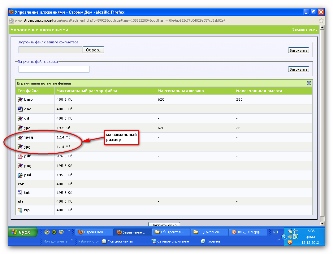Screen dimensions: 333x254
Task: Bookmark page with star icon
Action: (321, 20)
